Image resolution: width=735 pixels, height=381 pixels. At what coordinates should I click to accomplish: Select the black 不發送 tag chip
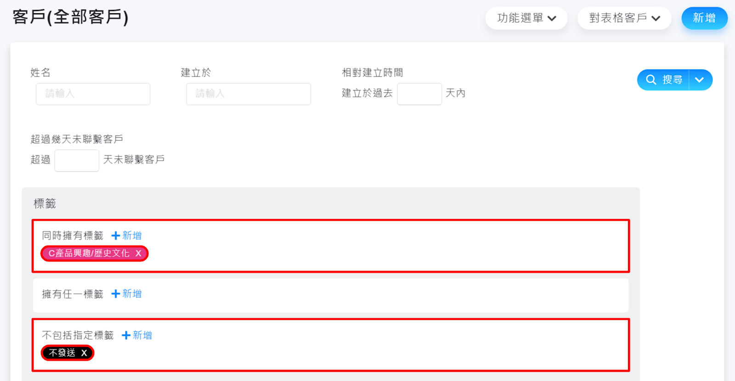(x=62, y=353)
